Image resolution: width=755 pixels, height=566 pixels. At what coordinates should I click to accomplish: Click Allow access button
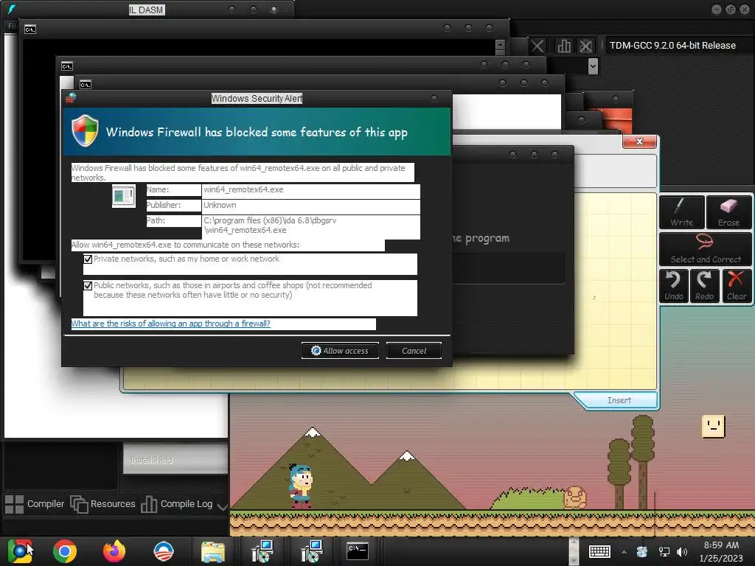(x=340, y=351)
